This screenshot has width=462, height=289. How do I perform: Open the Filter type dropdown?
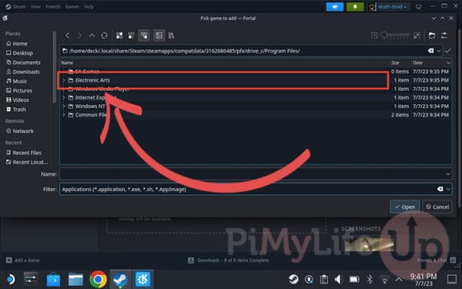click(448, 189)
